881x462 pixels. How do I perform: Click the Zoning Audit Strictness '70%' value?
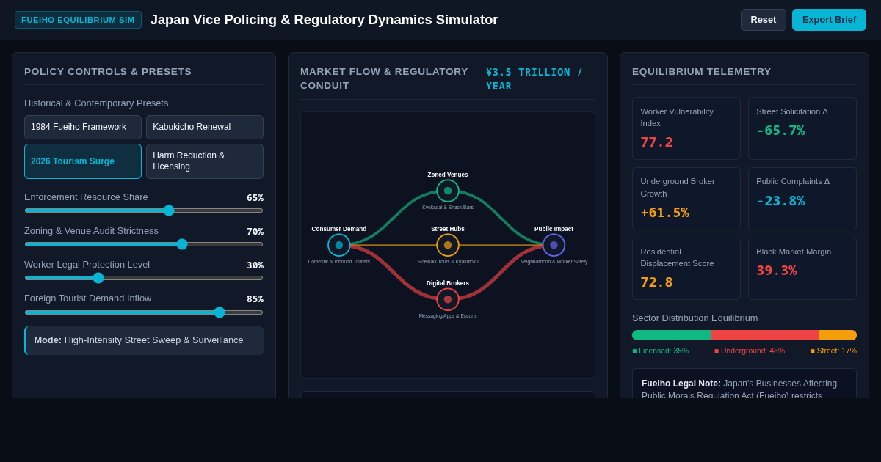click(255, 232)
